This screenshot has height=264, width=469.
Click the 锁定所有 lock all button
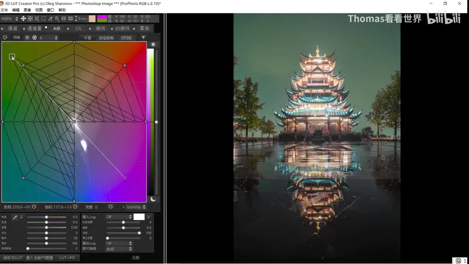106,37
